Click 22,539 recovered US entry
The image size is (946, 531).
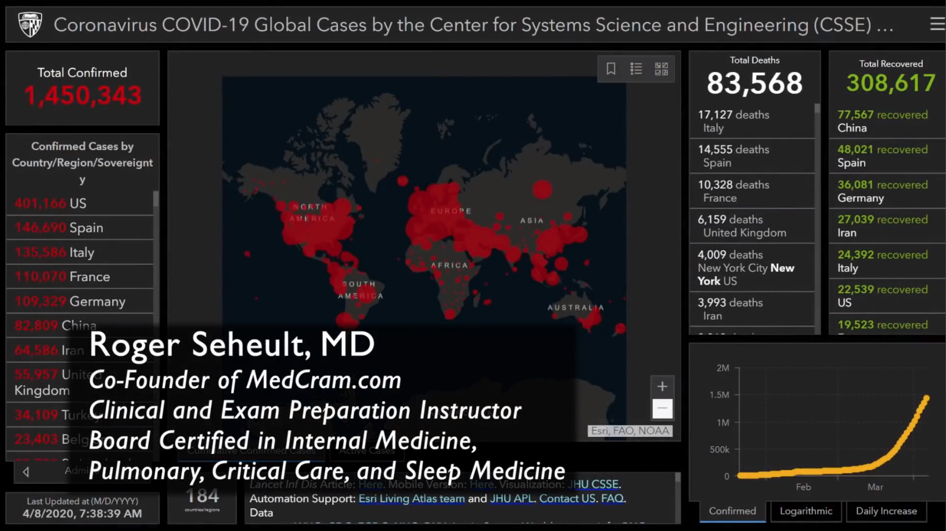point(887,296)
